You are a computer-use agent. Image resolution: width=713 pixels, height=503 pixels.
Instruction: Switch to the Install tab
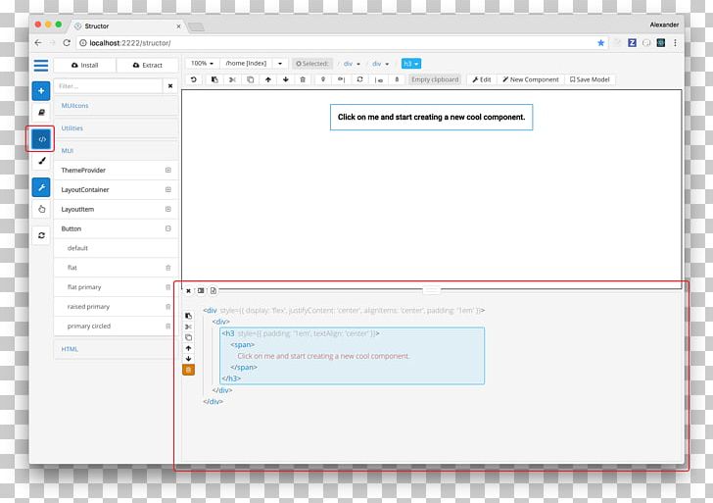click(x=84, y=65)
